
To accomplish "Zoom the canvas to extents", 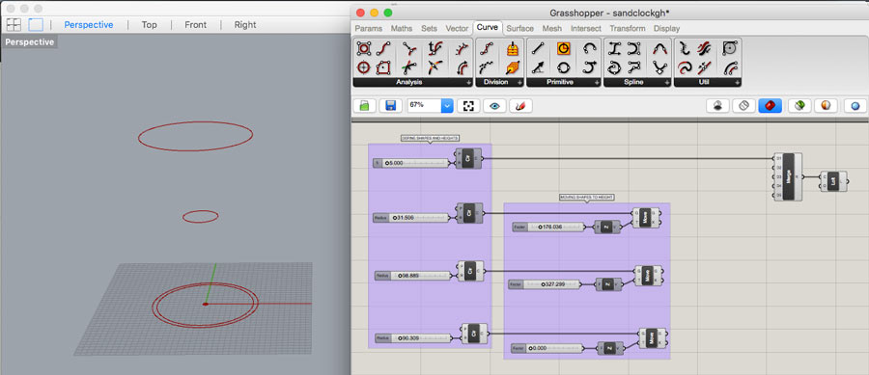I will (468, 106).
